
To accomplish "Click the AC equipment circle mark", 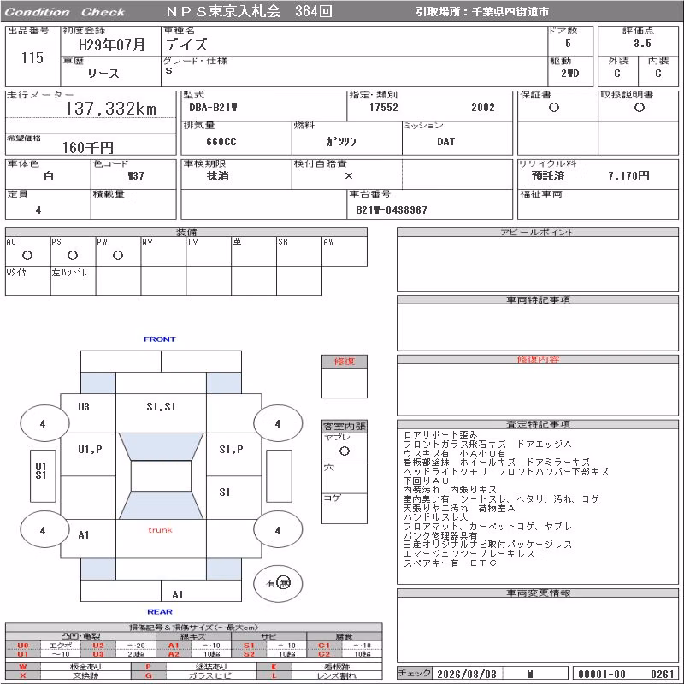I will (x=27, y=255).
